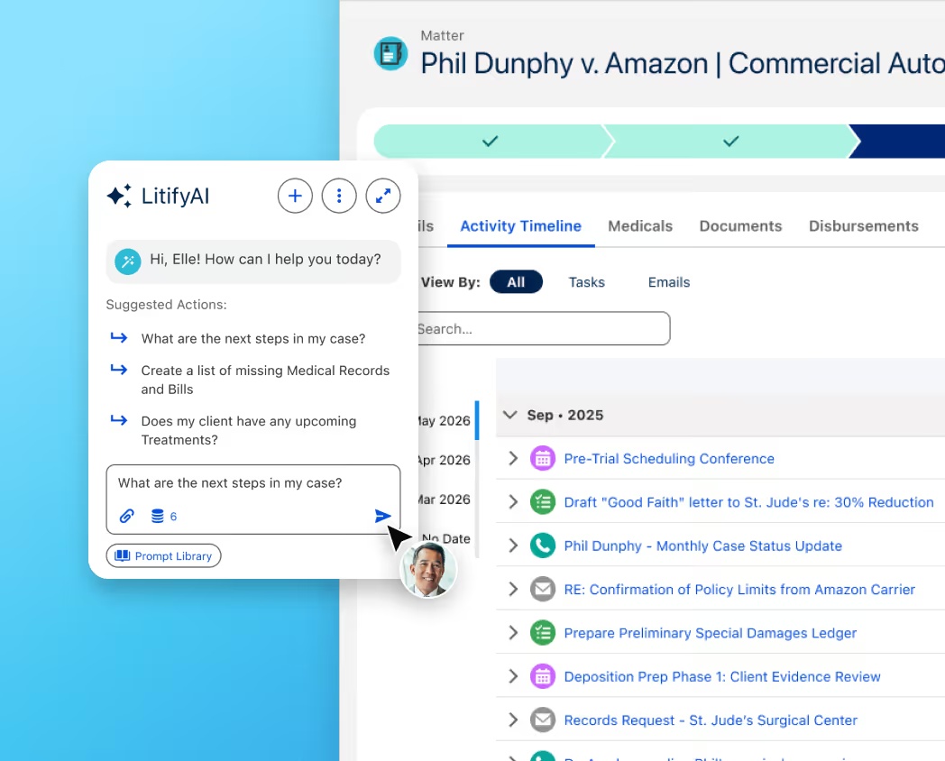Open the Prompt Library
The image size is (945, 761).
pos(164,556)
